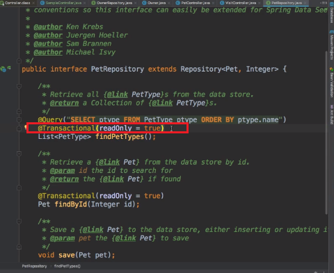Show the hidden editor tabs list

(324, 3)
